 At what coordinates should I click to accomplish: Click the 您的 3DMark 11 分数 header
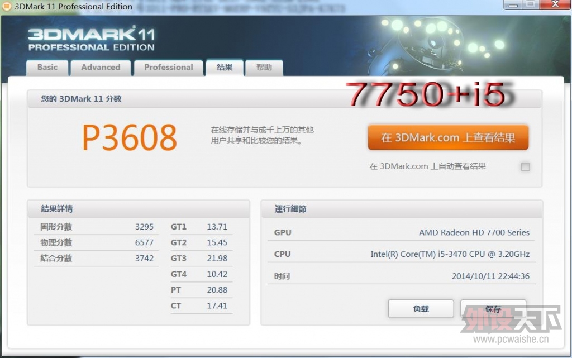click(81, 99)
